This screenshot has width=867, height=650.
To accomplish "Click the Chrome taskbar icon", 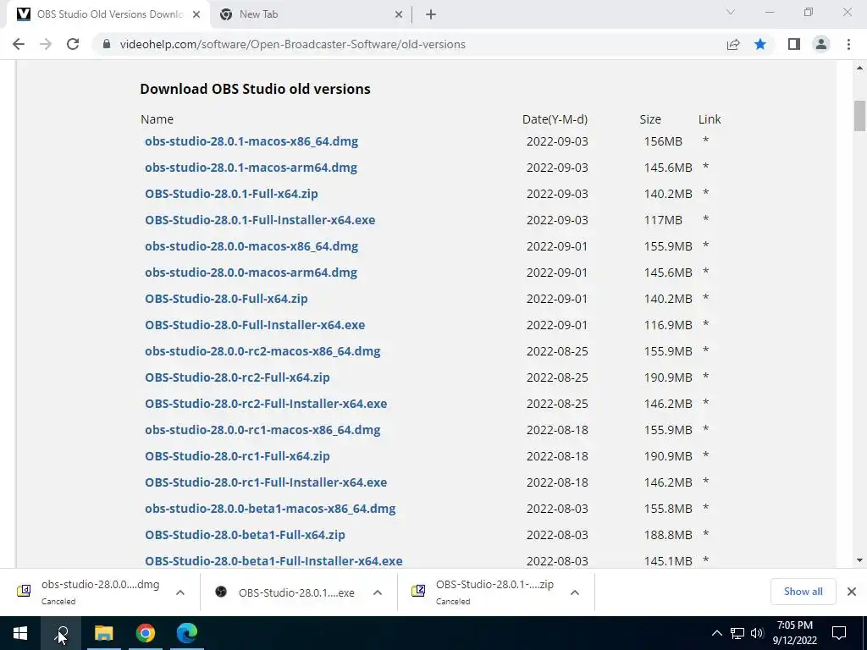I will tap(146, 633).
